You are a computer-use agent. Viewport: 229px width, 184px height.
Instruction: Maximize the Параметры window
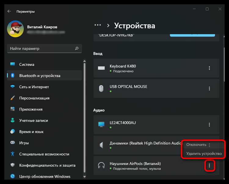click(207, 9)
